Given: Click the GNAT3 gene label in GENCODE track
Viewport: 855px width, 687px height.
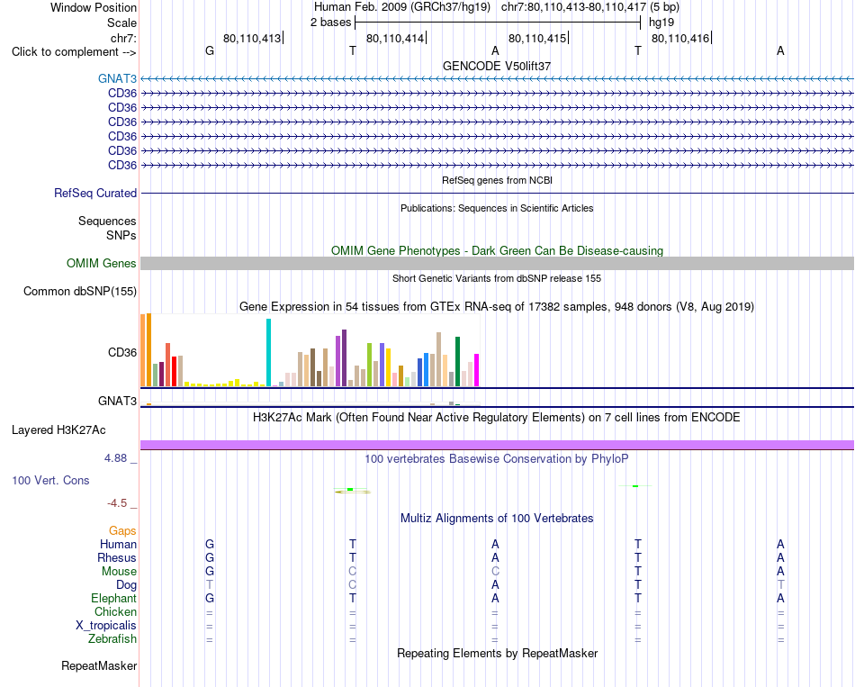Looking at the screenshot, I should click(117, 78).
